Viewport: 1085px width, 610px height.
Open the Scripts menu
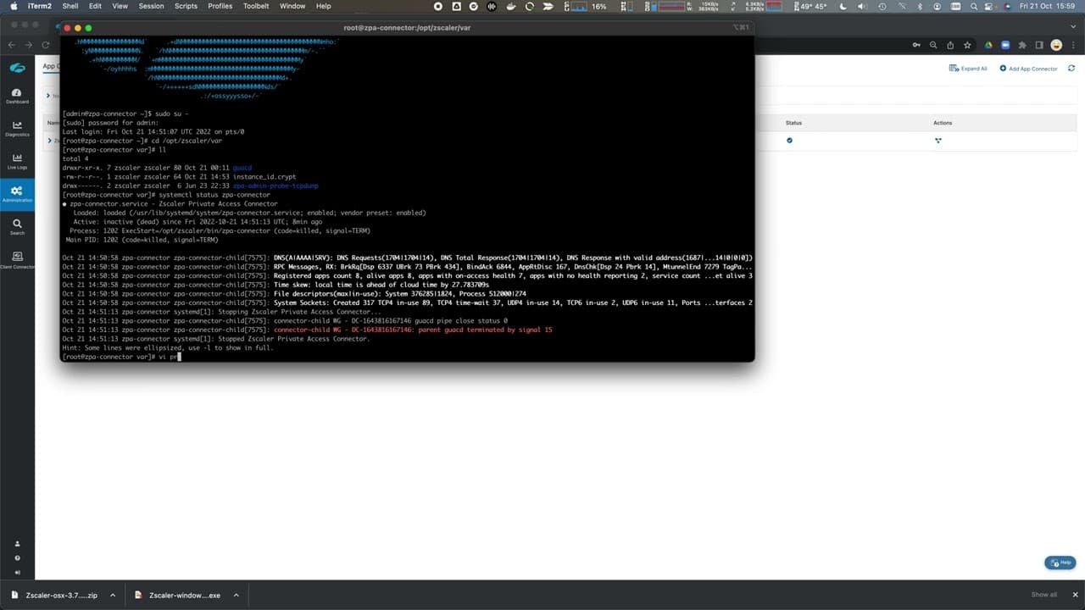pos(186,6)
